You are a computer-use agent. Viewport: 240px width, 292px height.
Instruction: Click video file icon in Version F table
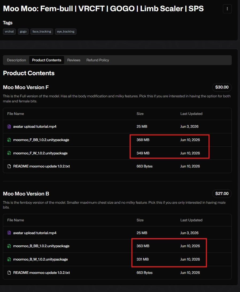tap(9, 127)
